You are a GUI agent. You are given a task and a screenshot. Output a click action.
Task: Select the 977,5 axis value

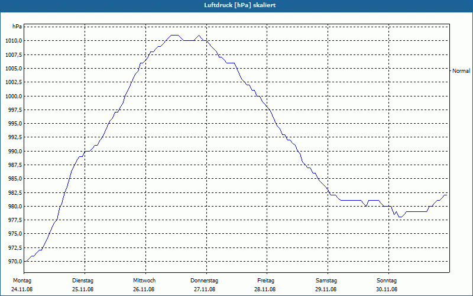click(15, 220)
